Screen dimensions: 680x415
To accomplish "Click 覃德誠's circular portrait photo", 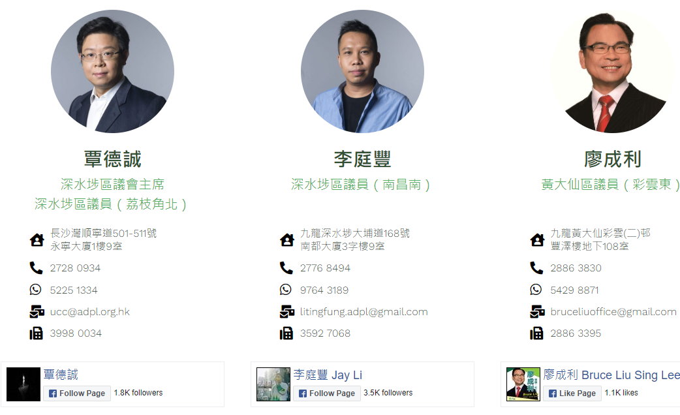I will pyautogui.click(x=113, y=71).
